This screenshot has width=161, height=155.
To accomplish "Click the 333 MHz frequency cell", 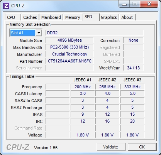I will [132, 87].
